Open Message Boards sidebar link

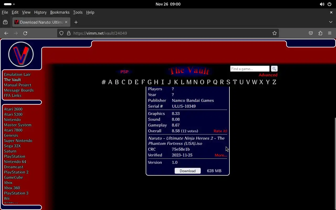(x=19, y=90)
